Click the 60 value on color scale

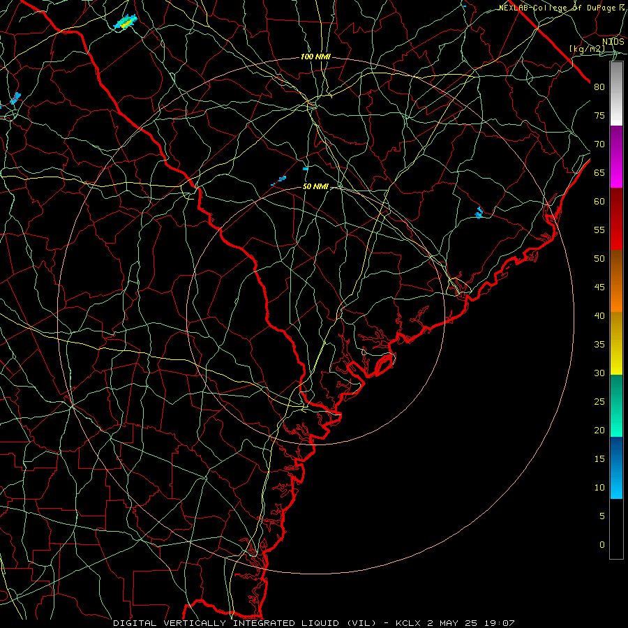point(599,202)
